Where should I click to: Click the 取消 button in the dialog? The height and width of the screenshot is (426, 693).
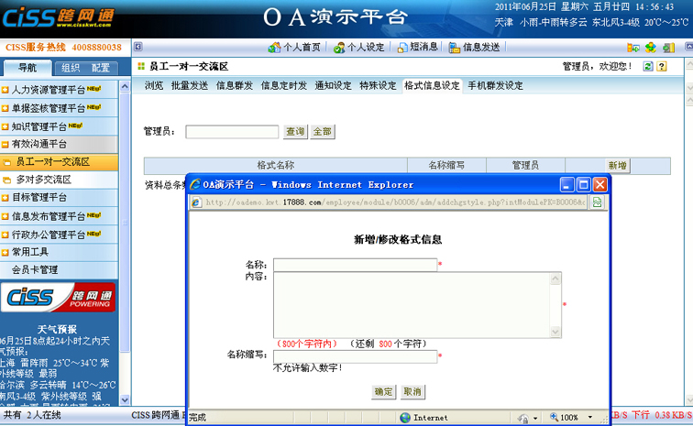(412, 391)
